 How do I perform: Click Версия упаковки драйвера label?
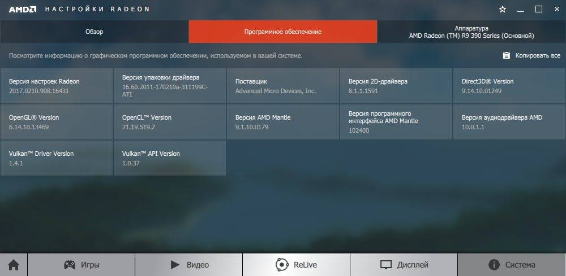tap(161, 77)
